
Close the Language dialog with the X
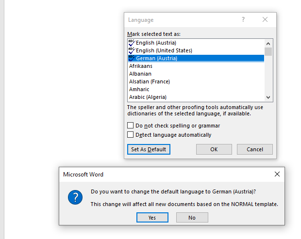point(265,19)
